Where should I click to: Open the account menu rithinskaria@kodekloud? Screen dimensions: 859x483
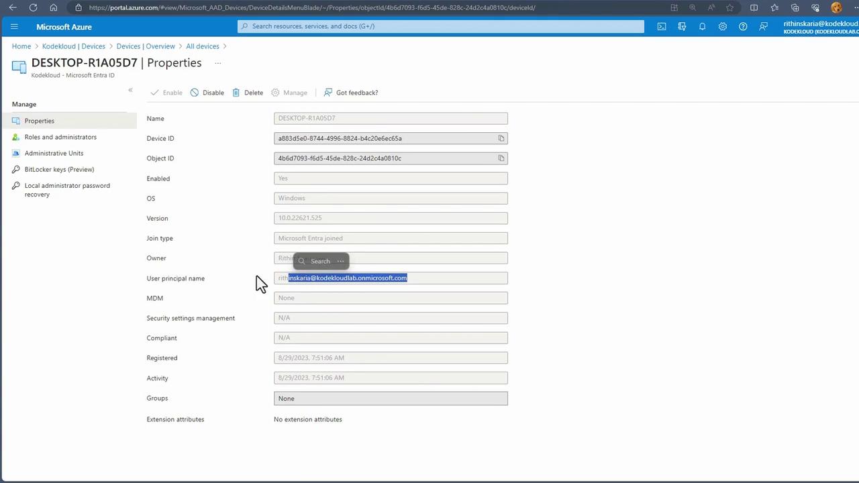click(x=821, y=27)
